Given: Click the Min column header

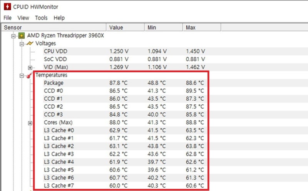Looking at the screenshot, I should click(x=164, y=27).
